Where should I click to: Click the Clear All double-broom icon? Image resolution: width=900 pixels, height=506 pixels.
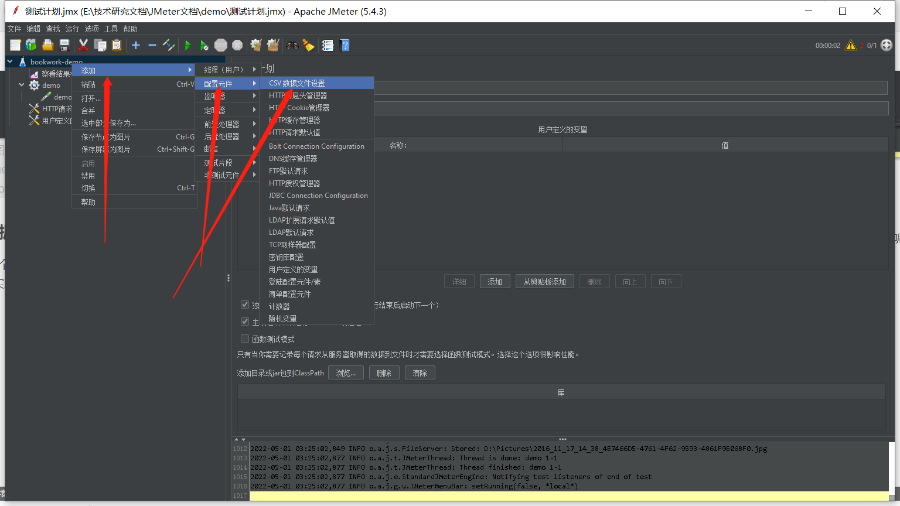[273, 45]
